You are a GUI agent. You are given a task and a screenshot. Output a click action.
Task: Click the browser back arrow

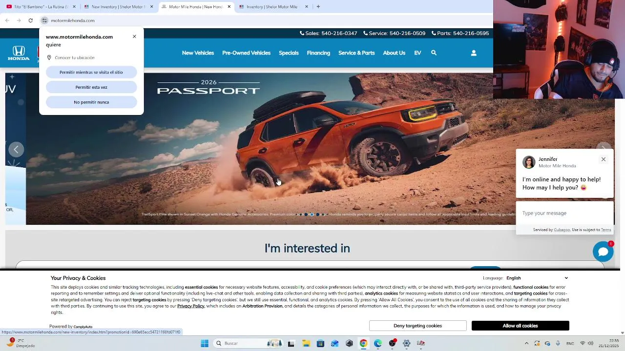[x=7, y=20]
